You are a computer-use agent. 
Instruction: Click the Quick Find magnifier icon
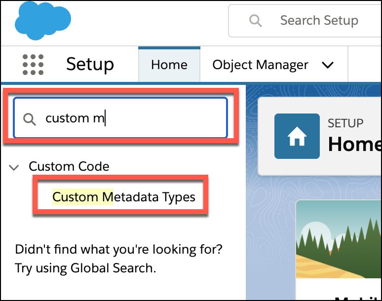point(30,119)
